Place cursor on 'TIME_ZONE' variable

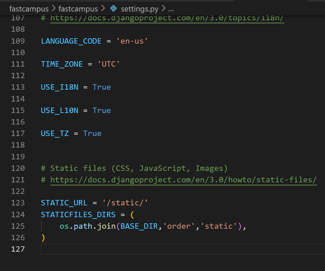pos(62,64)
